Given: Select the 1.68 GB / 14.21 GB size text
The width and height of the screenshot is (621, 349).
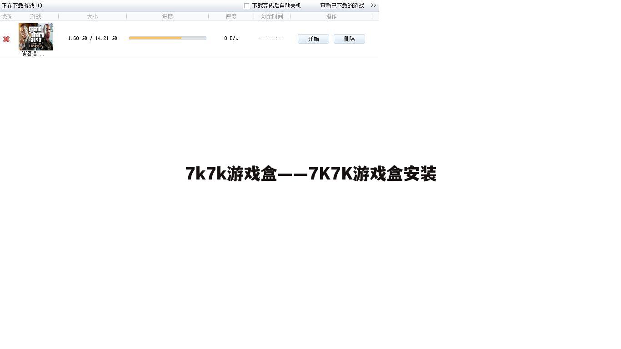Looking at the screenshot, I should tap(92, 38).
